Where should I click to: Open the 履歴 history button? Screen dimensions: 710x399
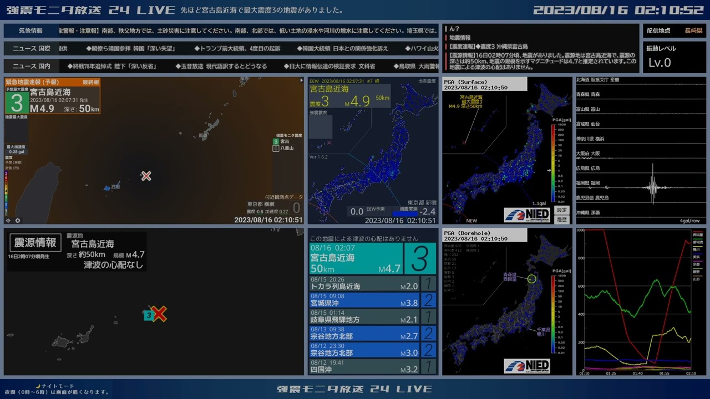[x=562, y=219]
